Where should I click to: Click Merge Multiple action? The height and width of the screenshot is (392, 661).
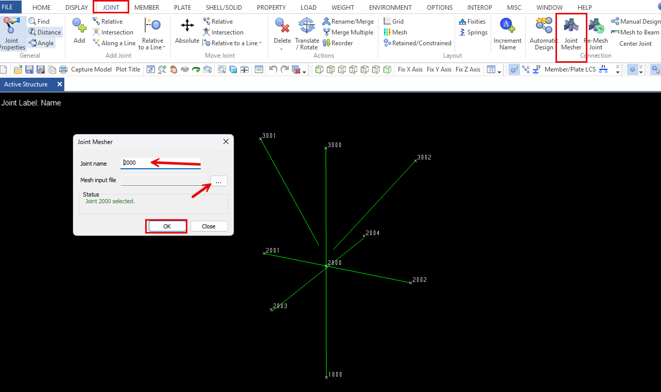pyautogui.click(x=348, y=32)
